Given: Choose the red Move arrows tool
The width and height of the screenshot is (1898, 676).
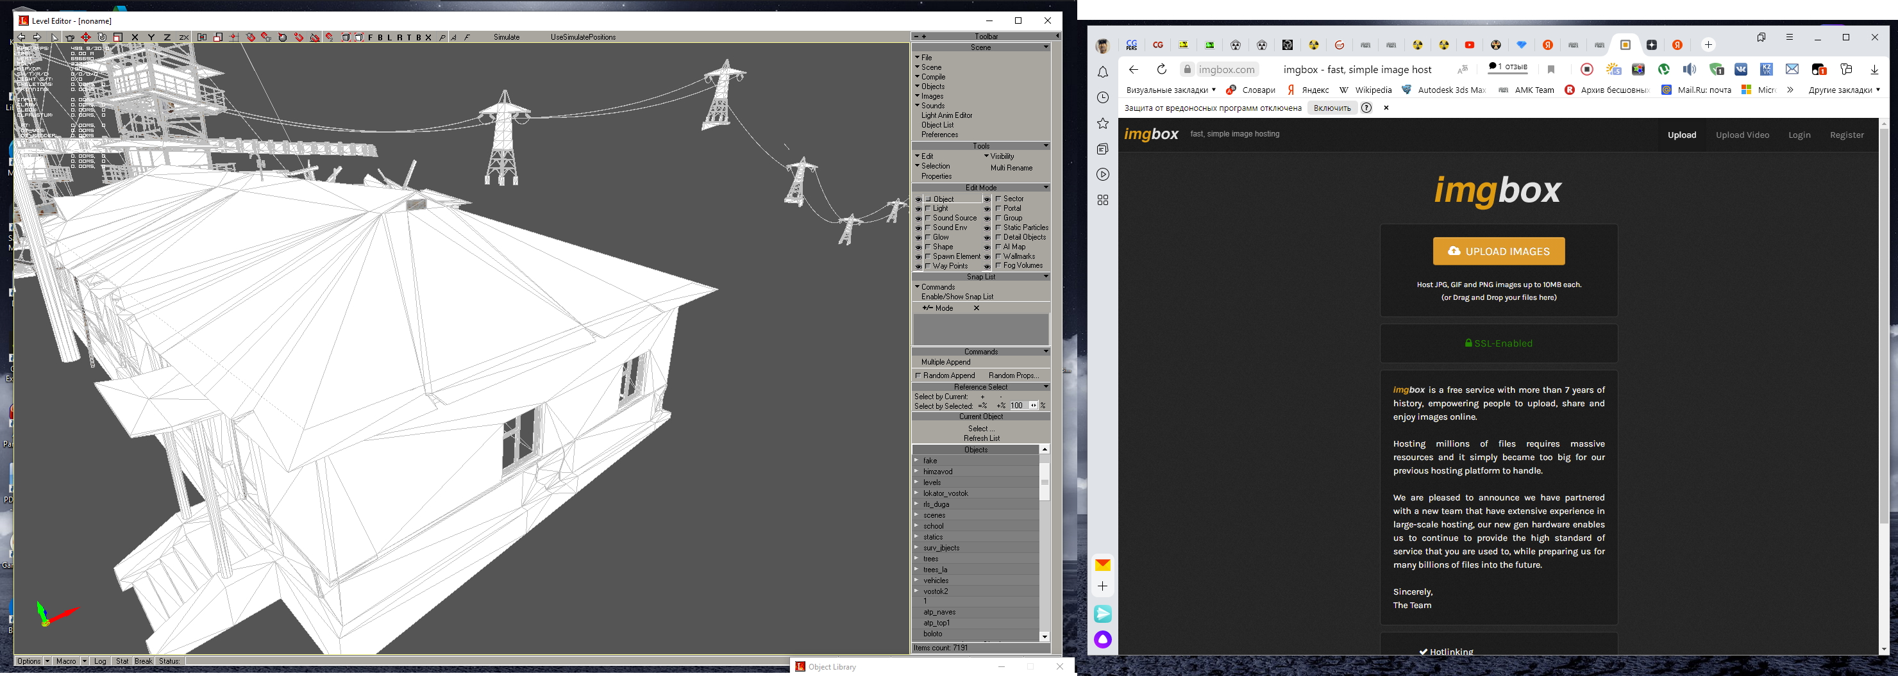Looking at the screenshot, I should click(86, 37).
